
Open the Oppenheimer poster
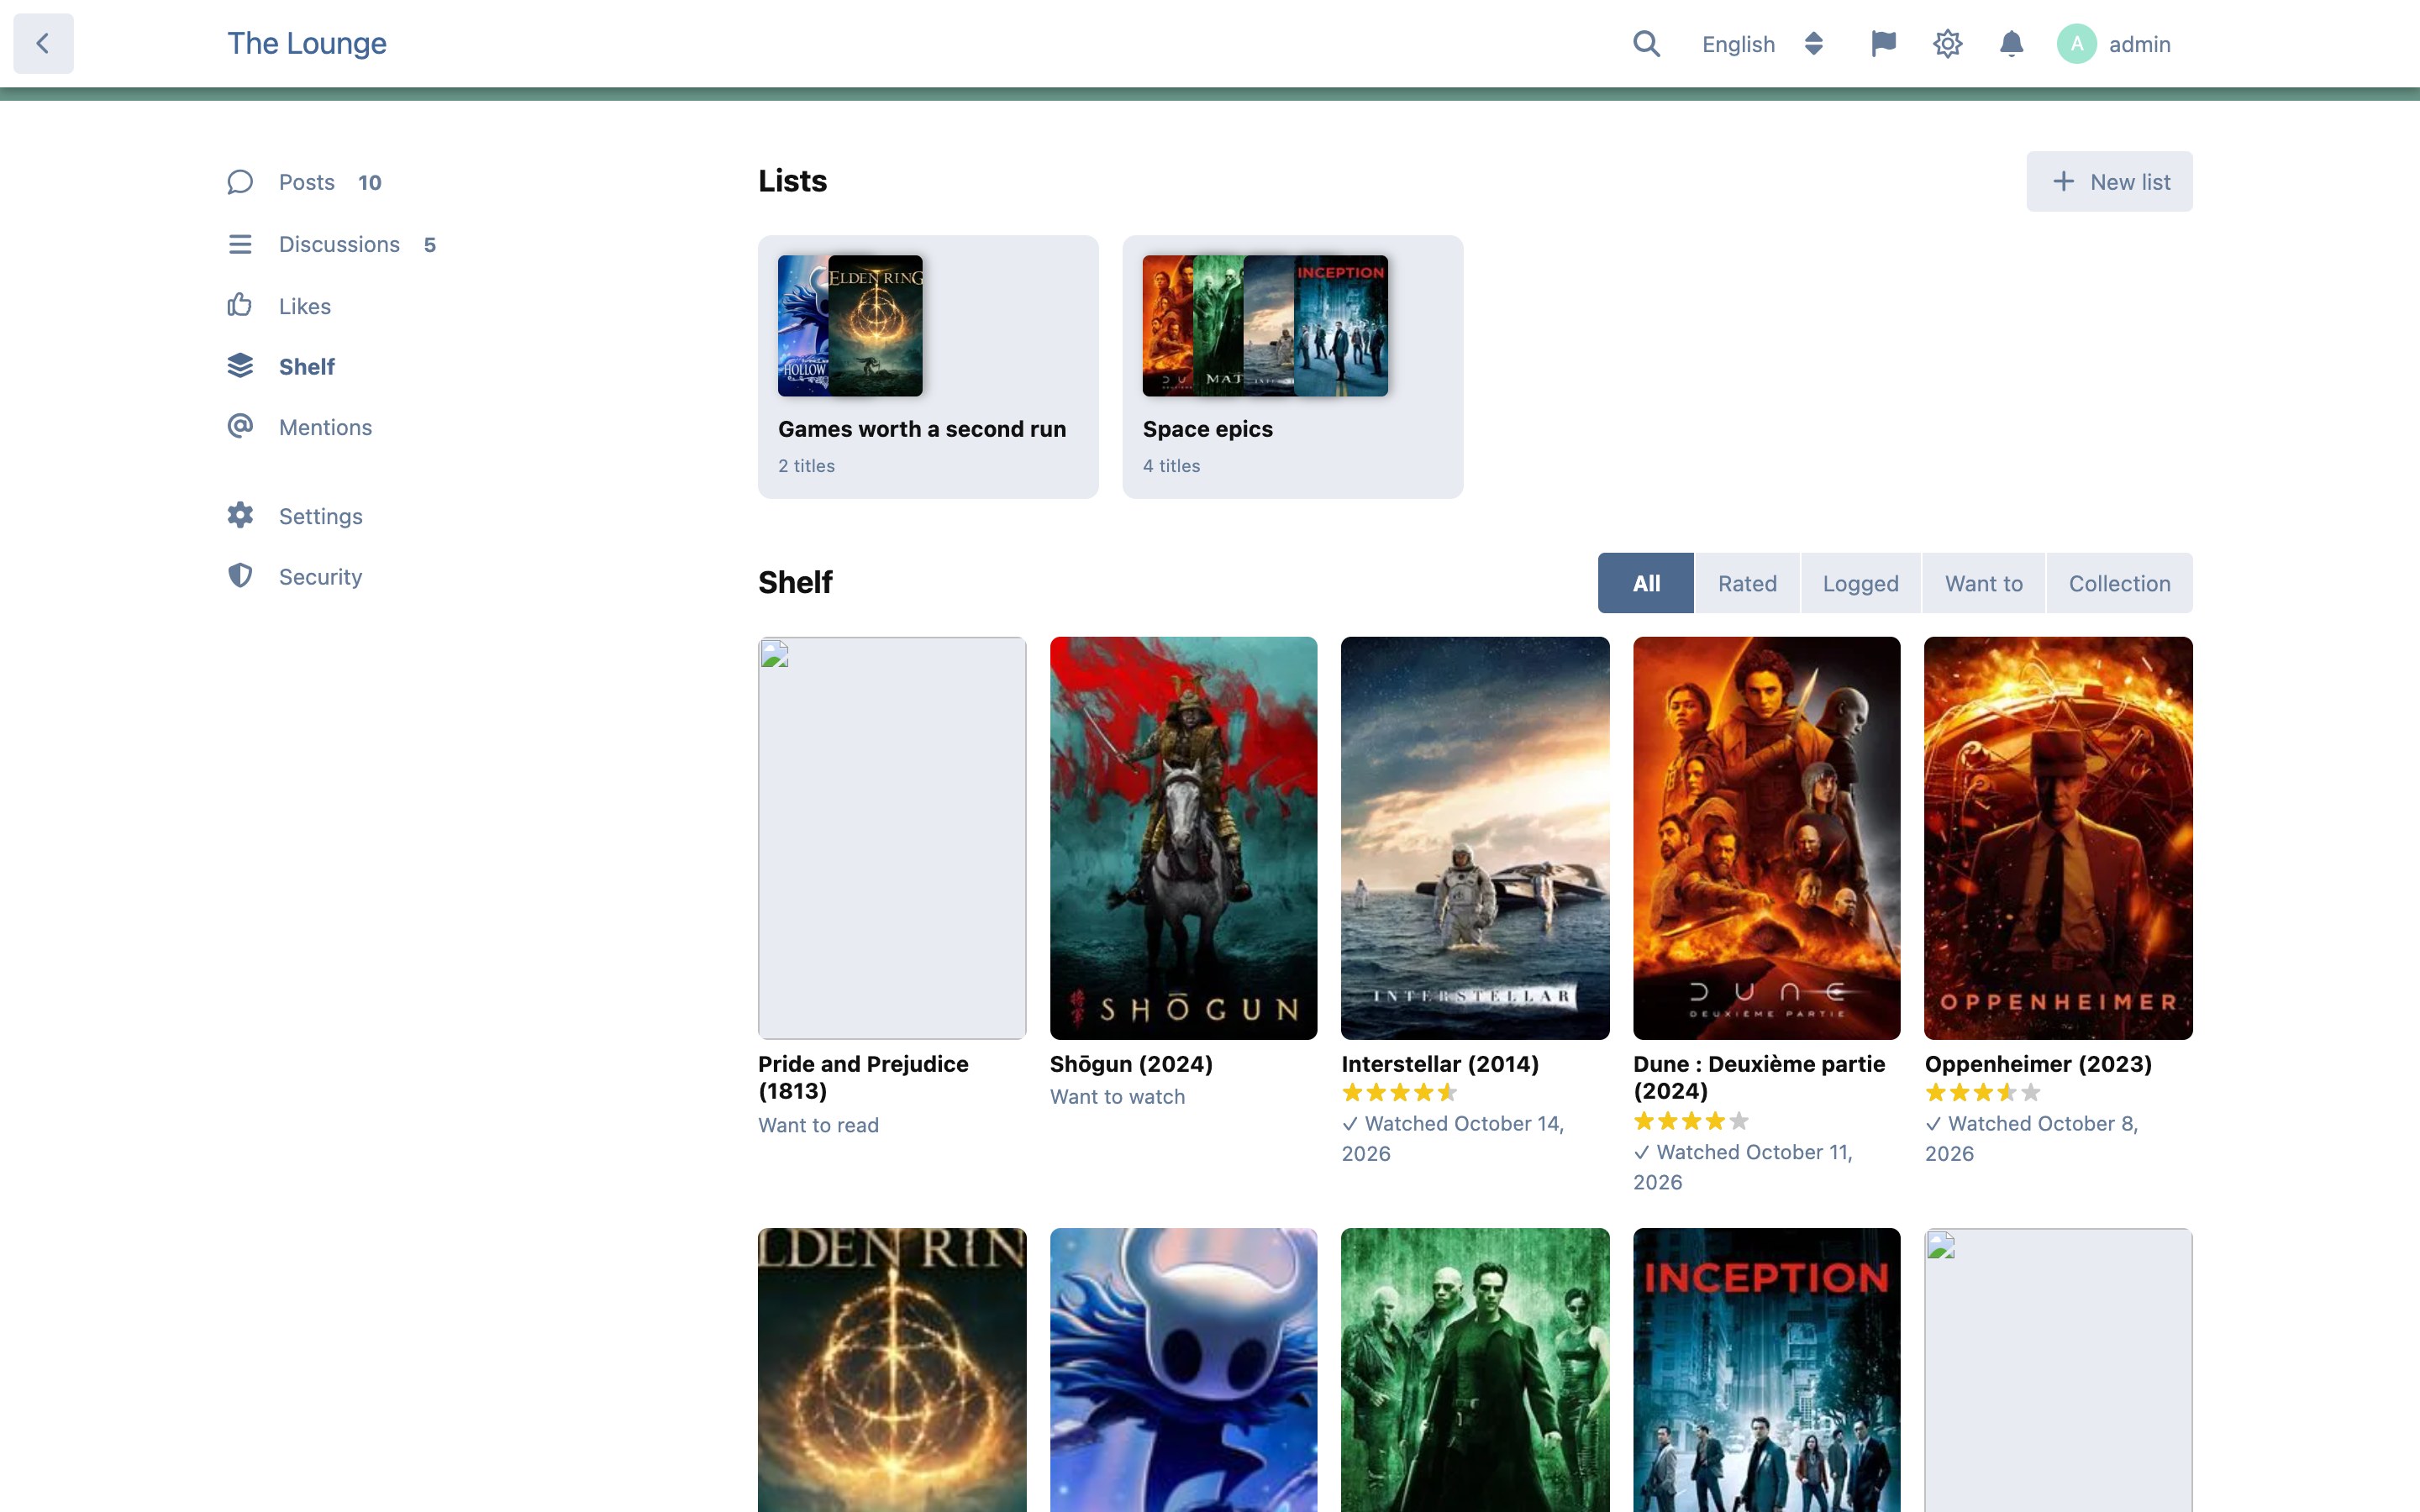[2058, 838]
